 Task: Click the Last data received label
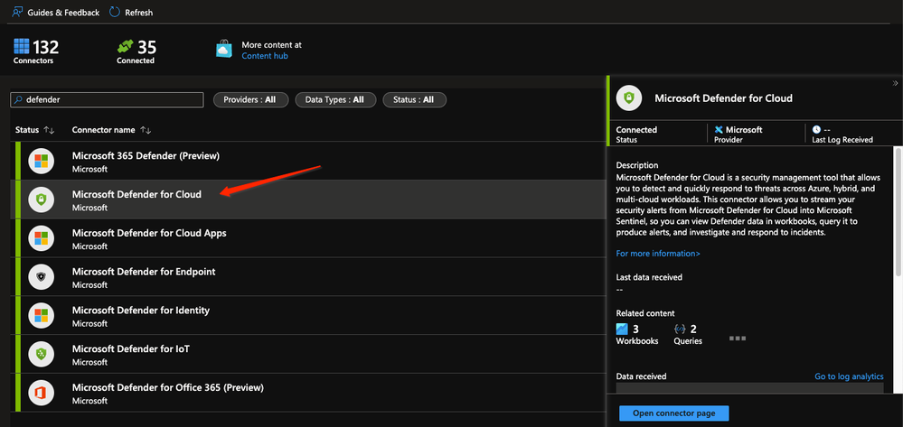[x=649, y=277]
